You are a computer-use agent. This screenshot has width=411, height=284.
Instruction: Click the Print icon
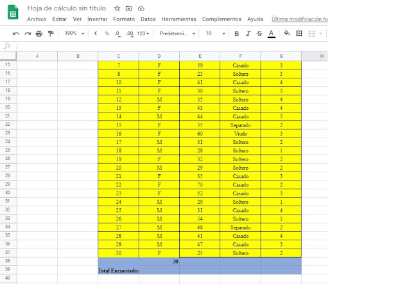coord(39,33)
